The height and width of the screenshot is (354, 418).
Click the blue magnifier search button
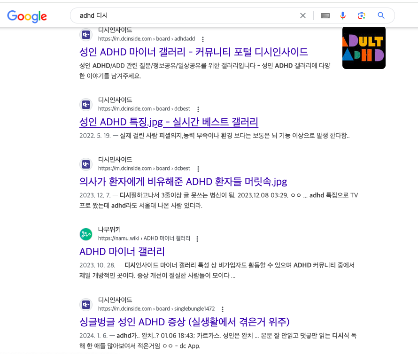tap(381, 15)
